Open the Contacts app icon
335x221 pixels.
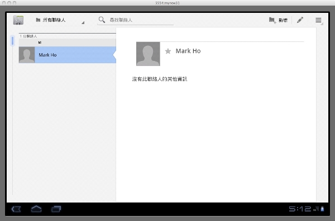click(18, 20)
